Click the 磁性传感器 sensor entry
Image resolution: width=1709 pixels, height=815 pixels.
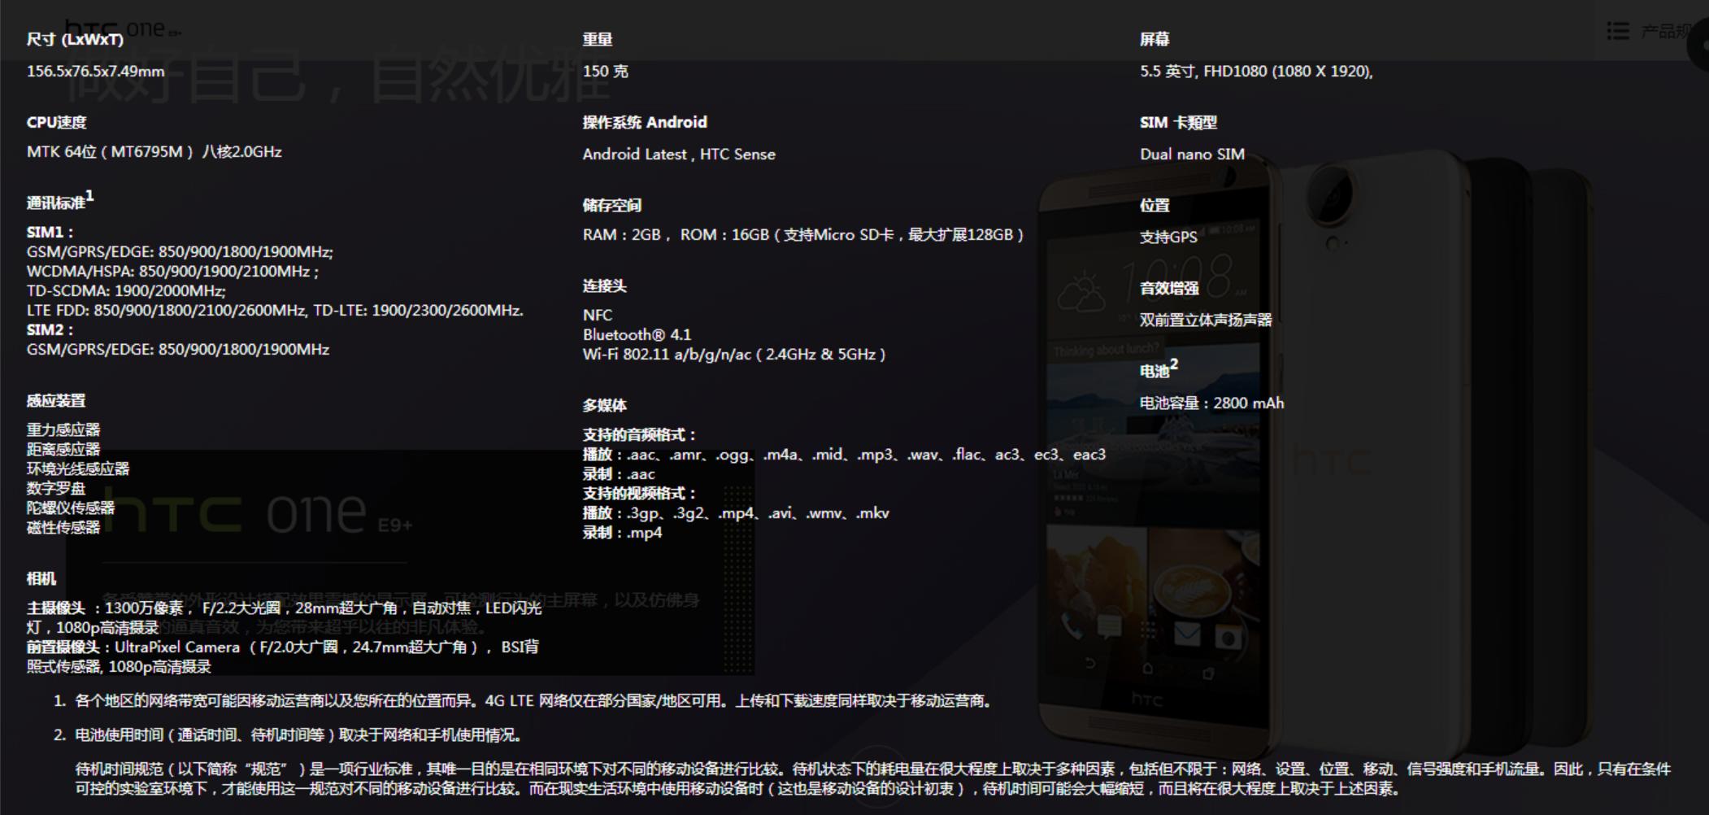(63, 527)
